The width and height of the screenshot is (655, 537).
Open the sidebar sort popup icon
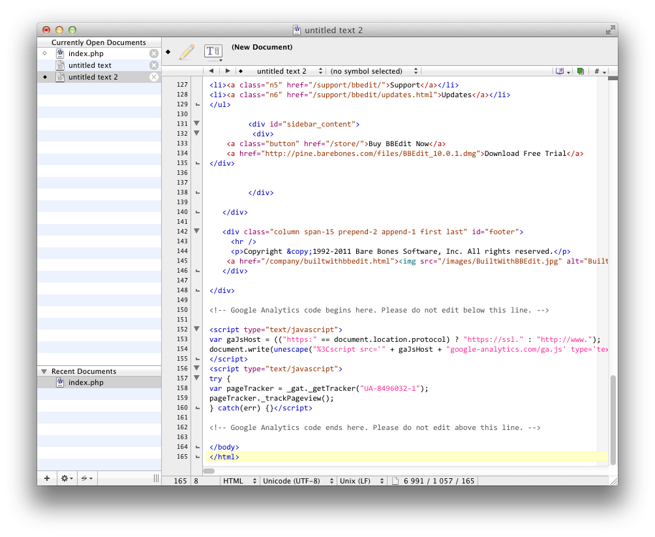pyautogui.click(x=87, y=478)
